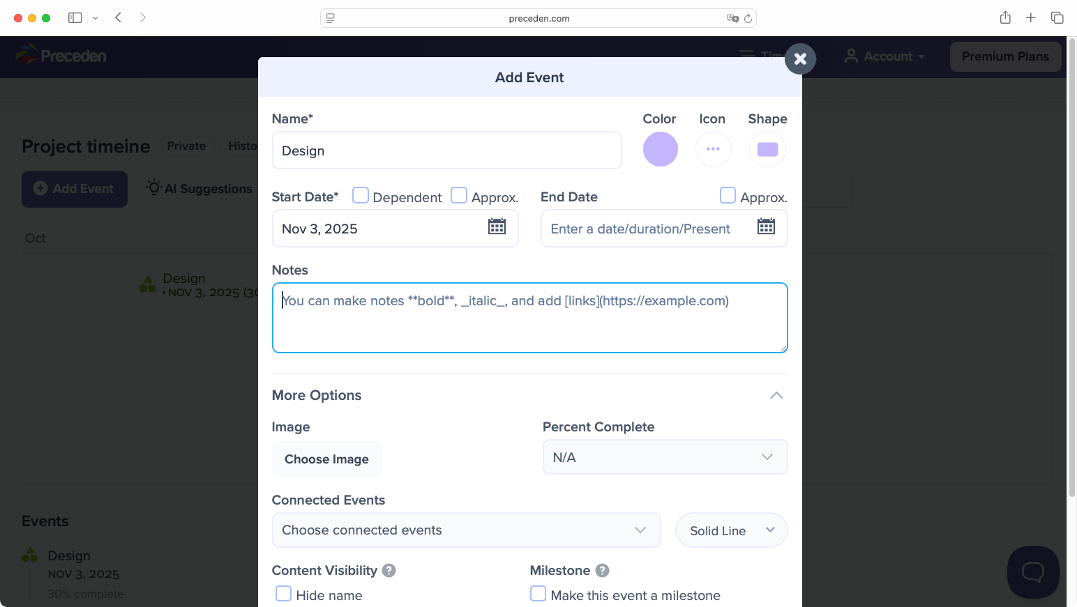Check Make this event a milestone

[538, 594]
